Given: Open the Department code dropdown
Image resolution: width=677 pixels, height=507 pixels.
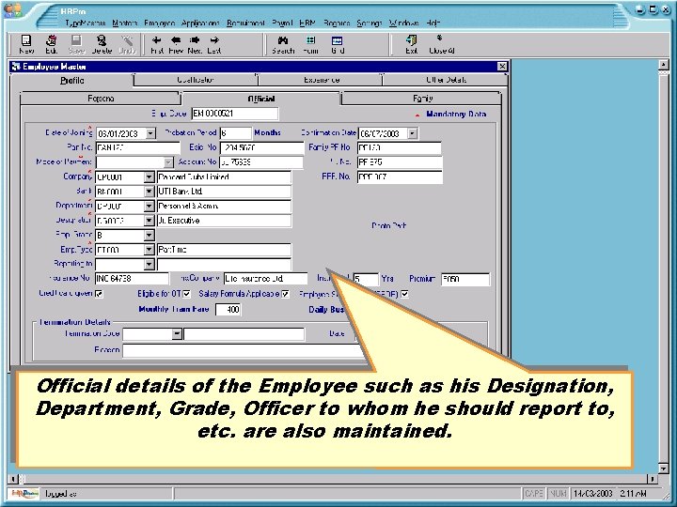Looking at the screenshot, I should pos(149,206).
